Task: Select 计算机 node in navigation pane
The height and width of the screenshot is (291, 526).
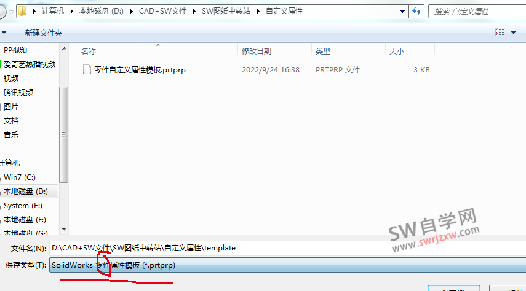Action: coord(10,163)
